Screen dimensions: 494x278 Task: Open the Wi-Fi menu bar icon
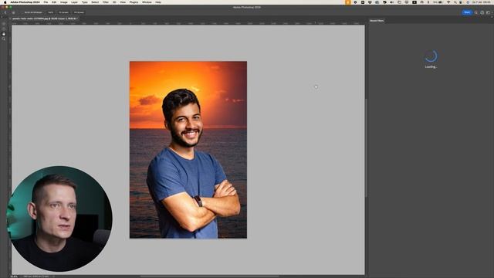click(448, 2)
